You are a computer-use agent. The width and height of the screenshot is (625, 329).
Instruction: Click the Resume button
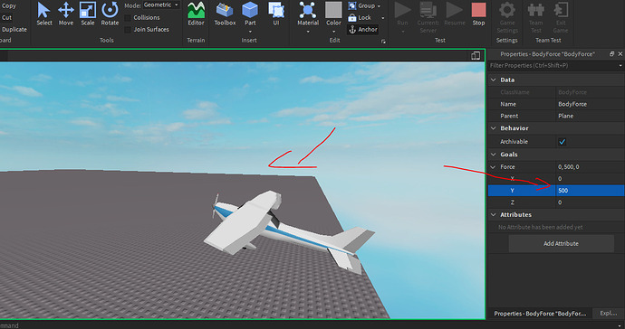tap(455, 14)
